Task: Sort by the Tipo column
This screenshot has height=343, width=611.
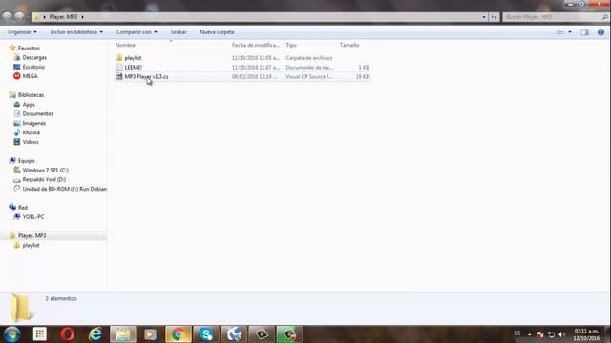Action: tap(291, 45)
